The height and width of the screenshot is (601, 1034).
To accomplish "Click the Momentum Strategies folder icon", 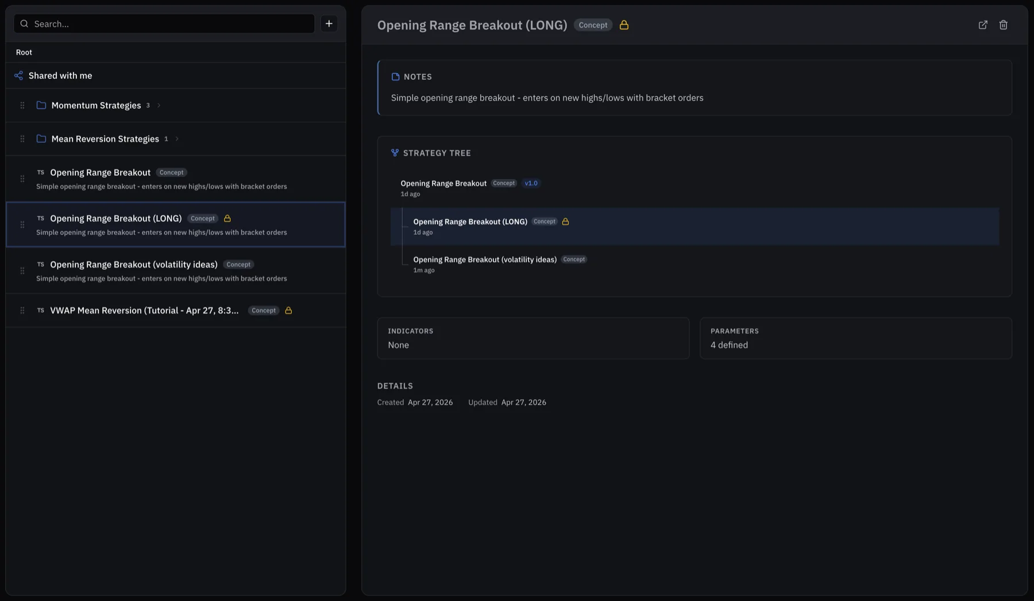I will tap(41, 105).
